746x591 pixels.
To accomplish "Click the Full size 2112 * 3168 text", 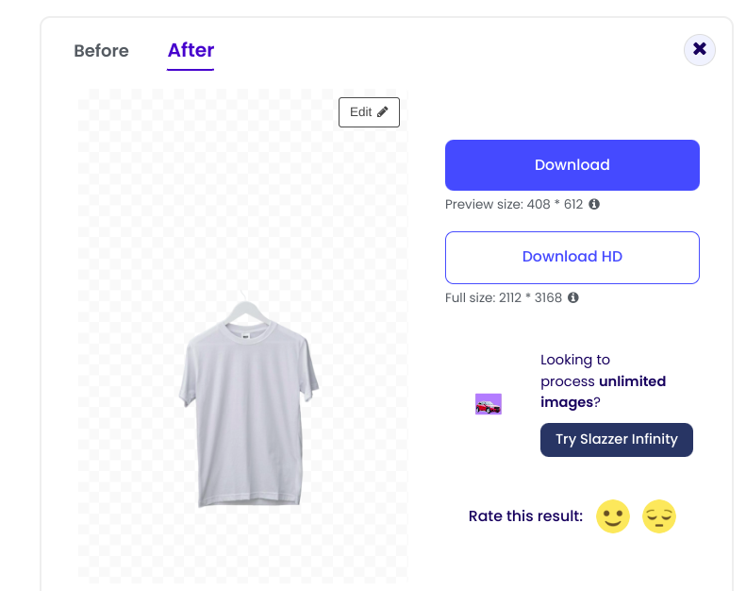I will [x=504, y=298].
